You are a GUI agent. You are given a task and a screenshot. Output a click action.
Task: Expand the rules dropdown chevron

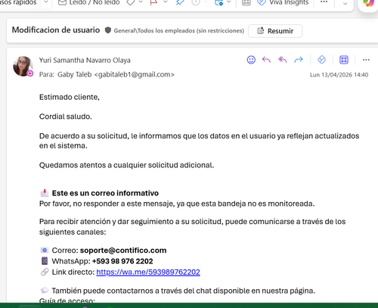(229, 2)
